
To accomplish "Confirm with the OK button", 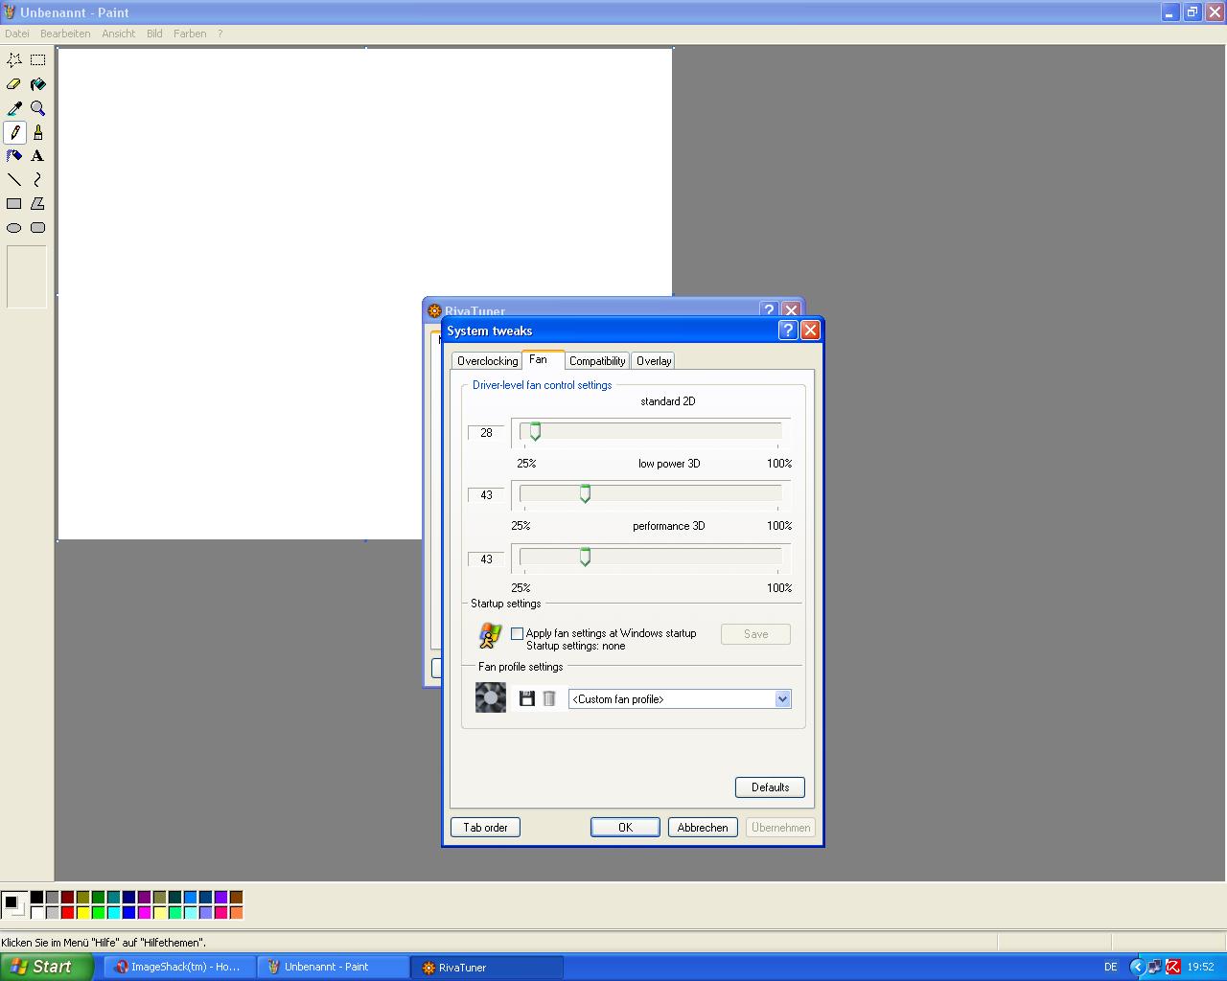I will [x=625, y=828].
